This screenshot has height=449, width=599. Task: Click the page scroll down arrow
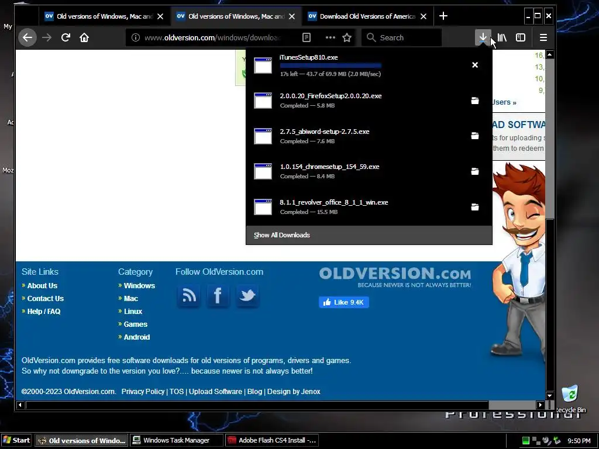pyautogui.click(x=549, y=396)
